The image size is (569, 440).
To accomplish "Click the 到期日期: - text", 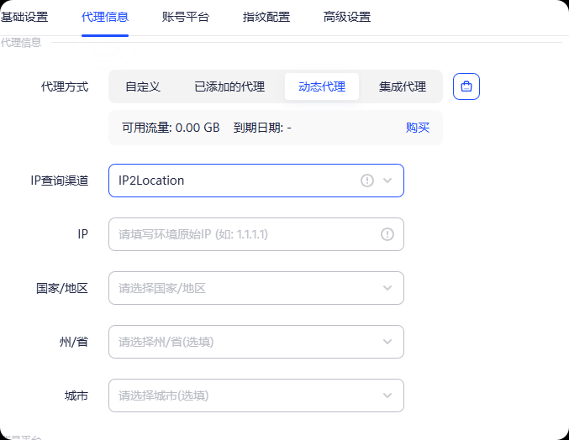I will (262, 128).
